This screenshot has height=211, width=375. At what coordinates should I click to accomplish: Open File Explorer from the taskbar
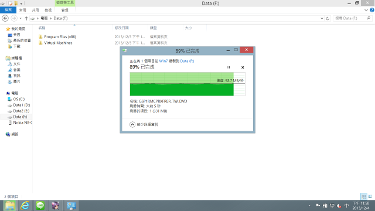point(10,206)
